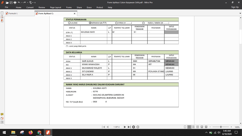Open Windows Start menu
Viewport: 242px width, 136px height.
click(4, 132)
